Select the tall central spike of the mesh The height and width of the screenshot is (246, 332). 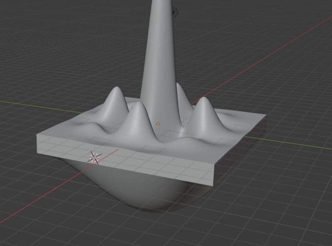click(162, 50)
